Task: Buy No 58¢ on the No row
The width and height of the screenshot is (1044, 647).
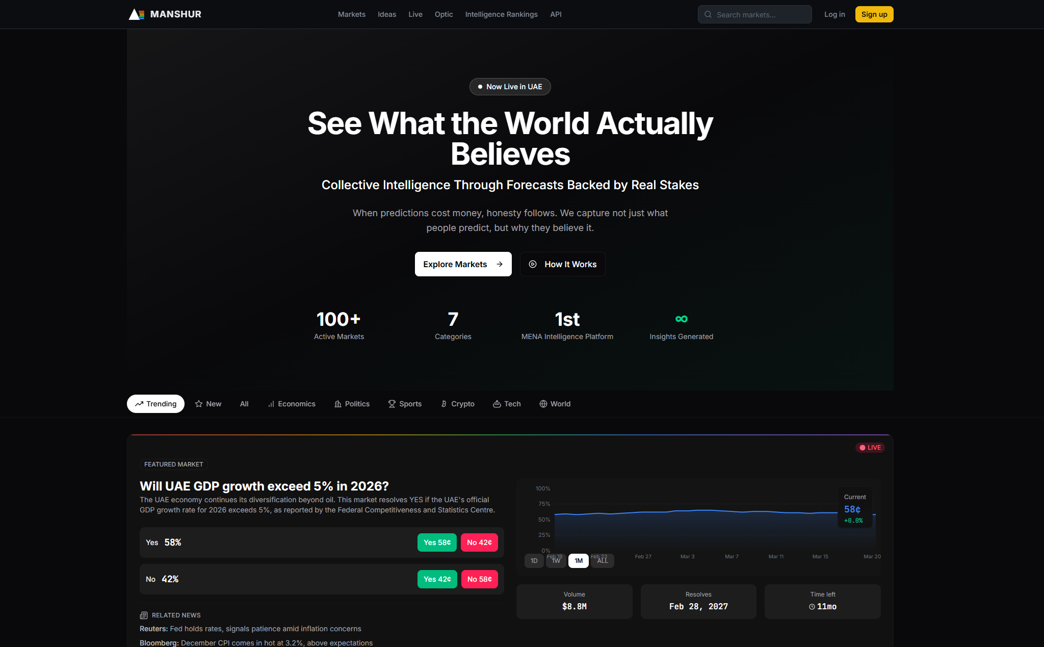Action: [479, 579]
